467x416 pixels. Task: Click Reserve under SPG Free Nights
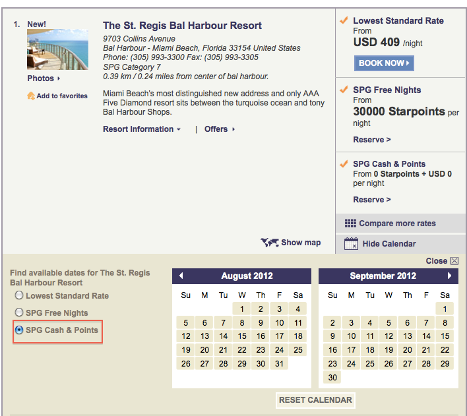tap(372, 140)
